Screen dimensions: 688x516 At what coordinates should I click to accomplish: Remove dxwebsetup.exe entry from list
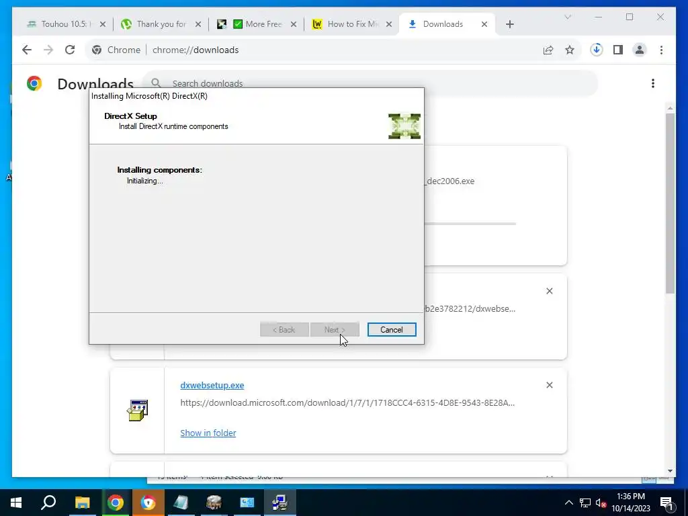coord(550,385)
